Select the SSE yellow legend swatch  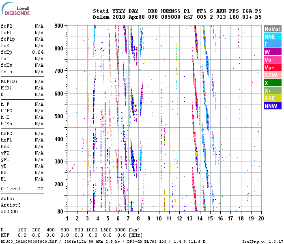273,98
